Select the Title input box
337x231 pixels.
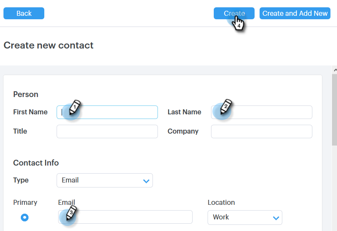pyautogui.click(x=107, y=131)
